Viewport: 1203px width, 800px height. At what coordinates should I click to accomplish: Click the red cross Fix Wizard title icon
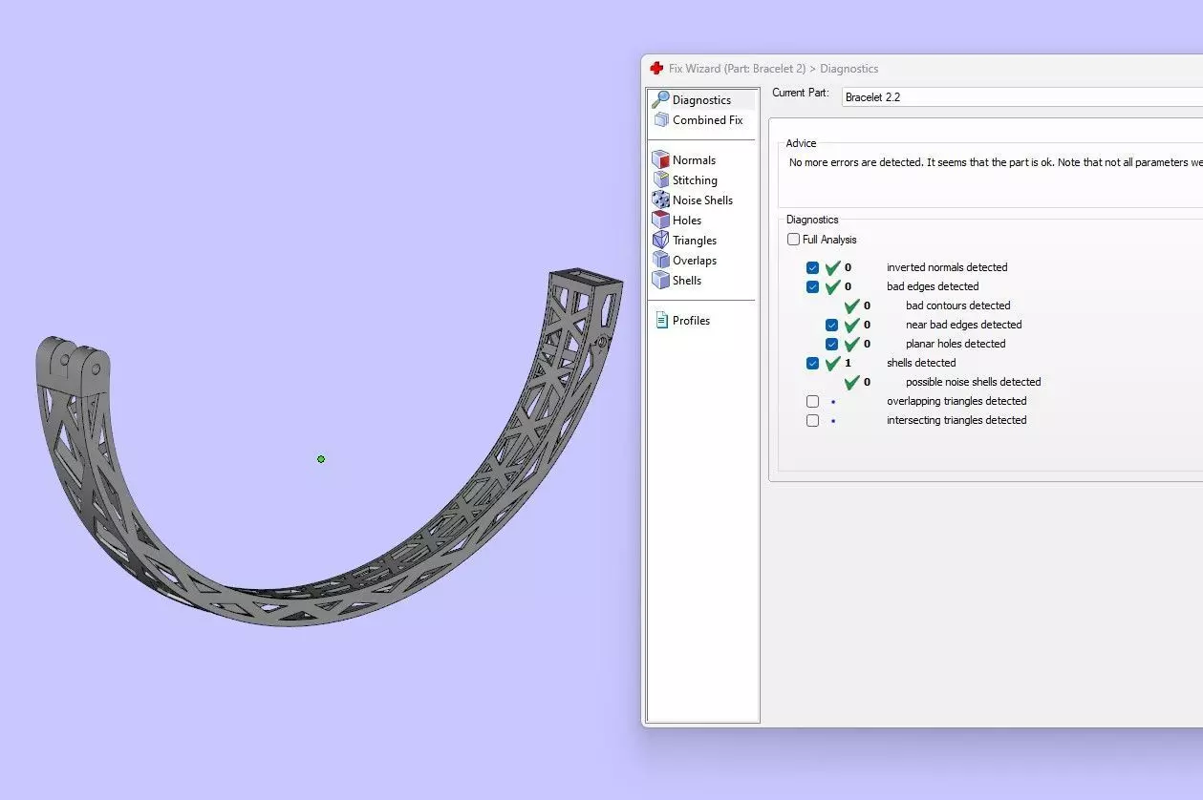pyautogui.click(x=656, y=68)
